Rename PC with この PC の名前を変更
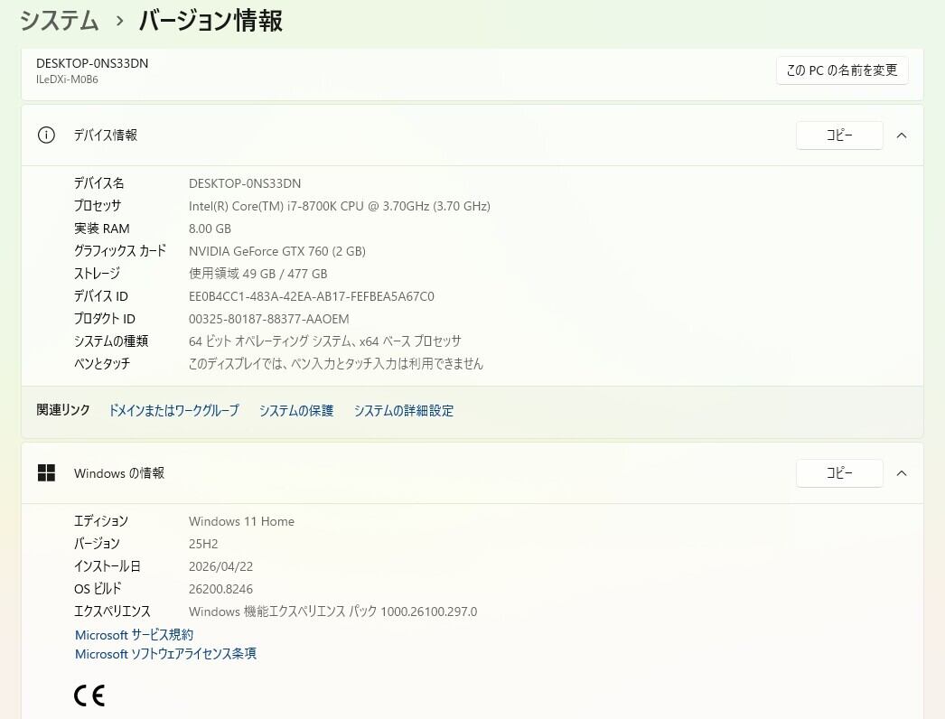The image size is (945, 719). tap(842, 70)
